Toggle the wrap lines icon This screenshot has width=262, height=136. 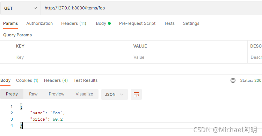(136, 94)
